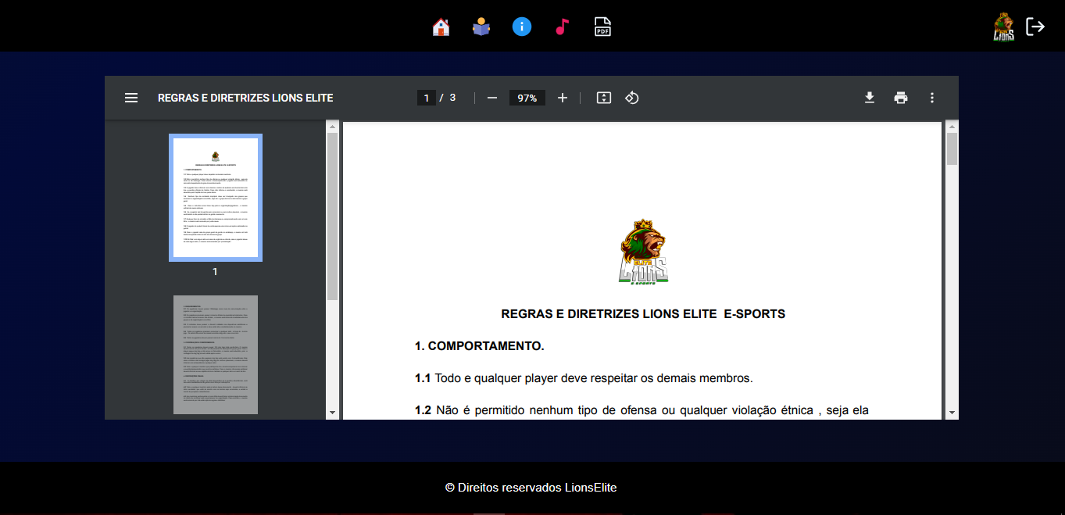Screen dimensions: 1065x515
Task: Open the home page icon
Action: [441, 26]
